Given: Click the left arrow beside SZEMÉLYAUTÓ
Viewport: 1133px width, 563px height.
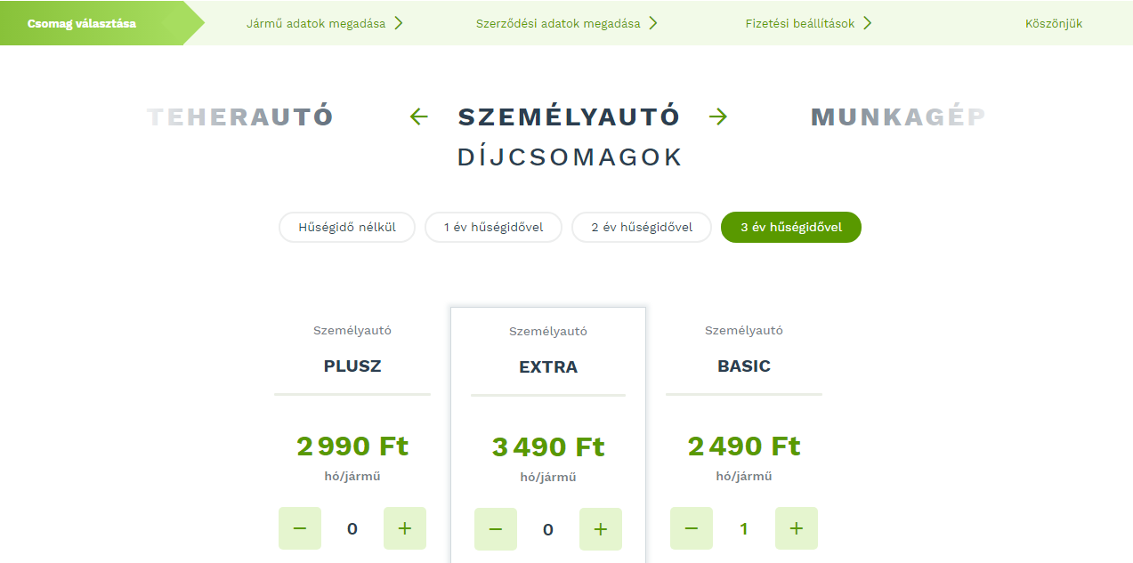Looking at the screenshot, I should pyautogui.click(x=419, y=117).
